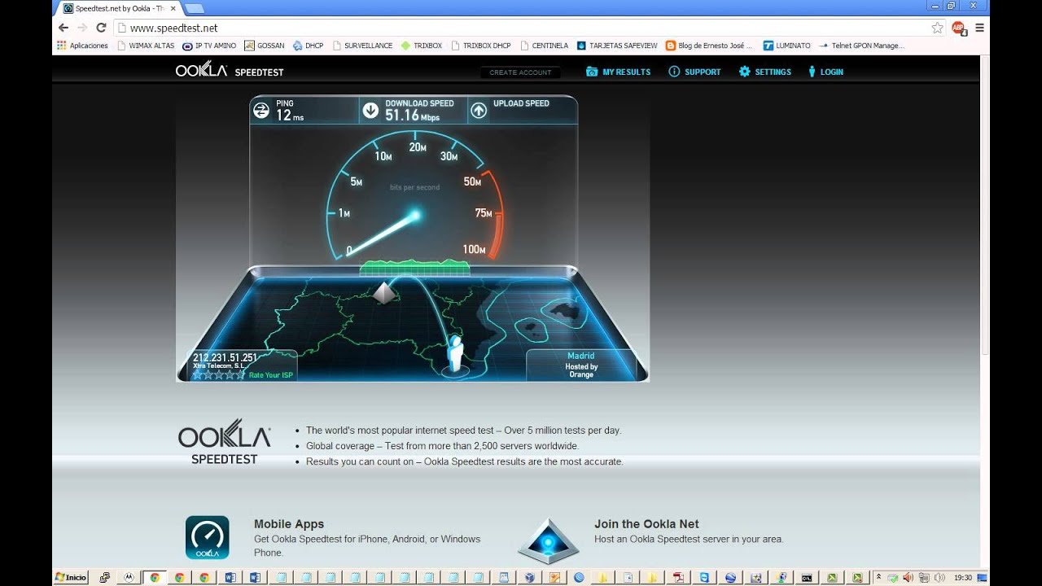The width and height of the screenshot is (1042, 586).
Task: Open the SURVEILLANCE bookmark
Action: pyautogui.click(x=362, y=46)
